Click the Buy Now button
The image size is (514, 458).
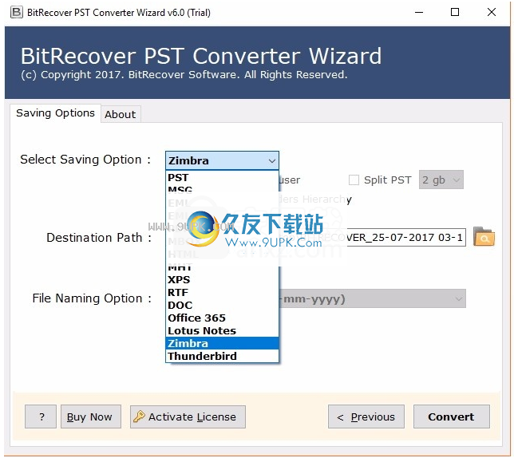pos(91,417)
